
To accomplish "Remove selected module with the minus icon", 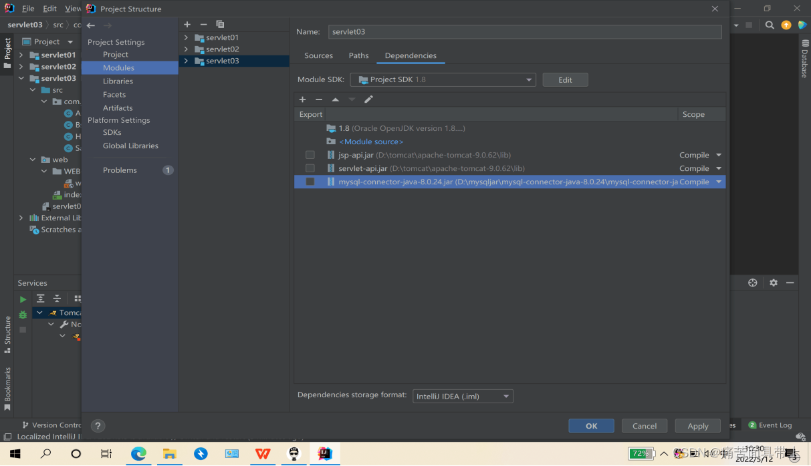I will (x=204, y=25).
